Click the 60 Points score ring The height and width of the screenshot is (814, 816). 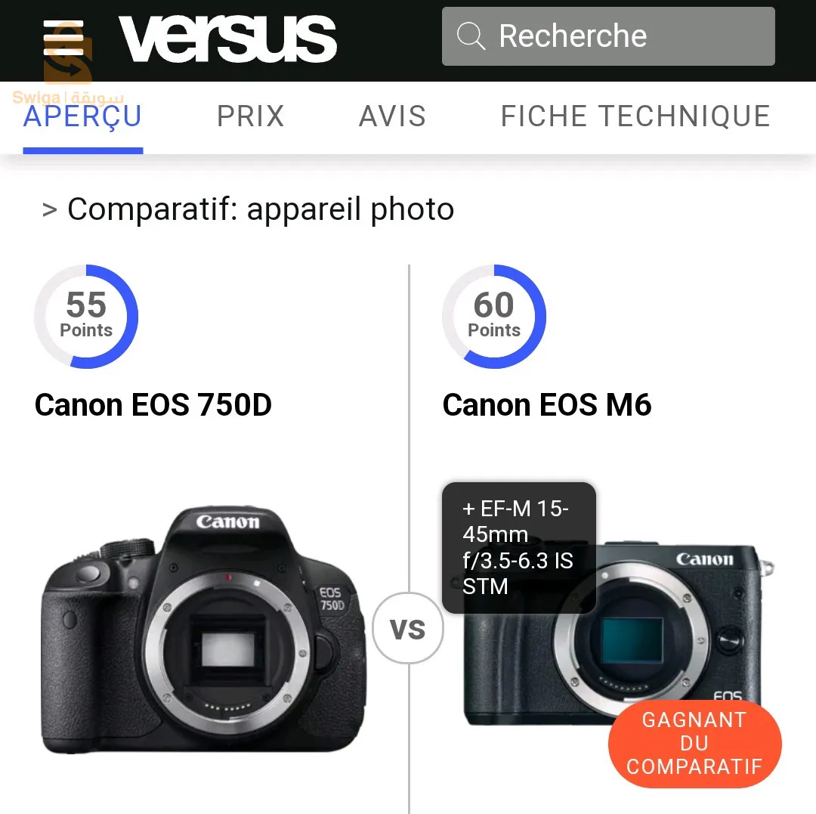click(494, 317)
